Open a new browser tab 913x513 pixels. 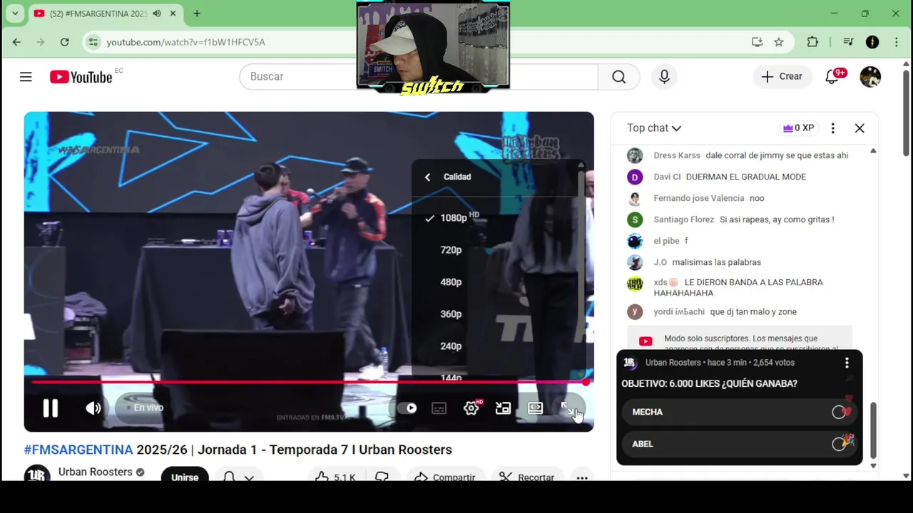(197, 14)
